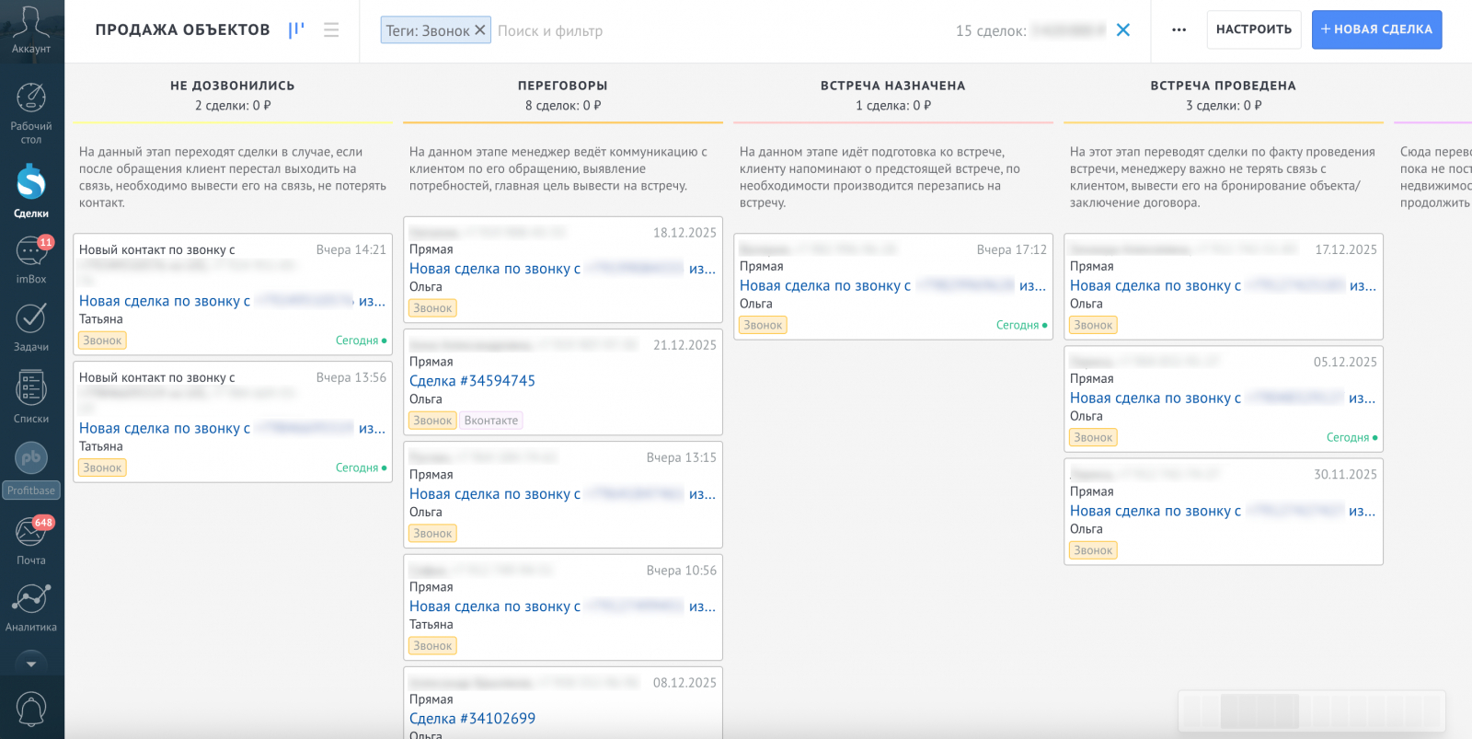Click the Вконтакте tag on the deal card
Image resolution: width=1472 pixels, height=739 pixels.
click(491, 421)
